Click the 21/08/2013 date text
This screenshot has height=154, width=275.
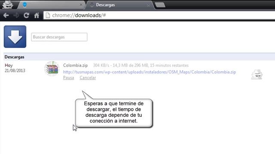pos(15,71)
